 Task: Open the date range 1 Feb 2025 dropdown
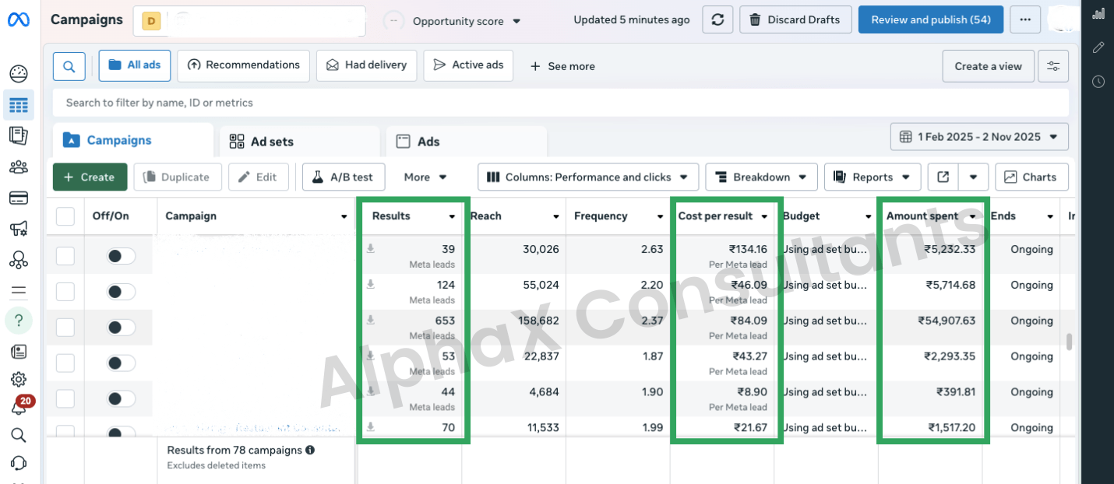click(979, 137)
